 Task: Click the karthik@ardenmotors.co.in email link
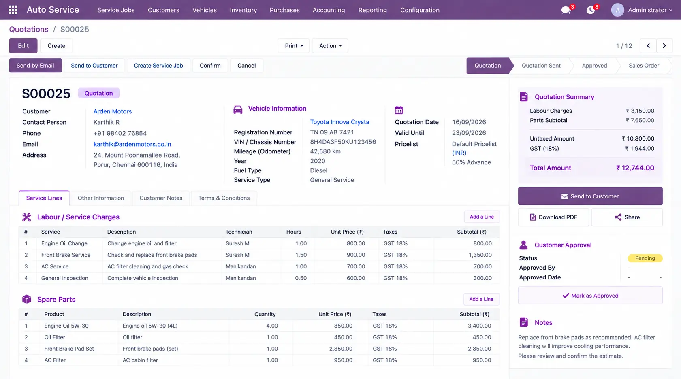(132, 144)
